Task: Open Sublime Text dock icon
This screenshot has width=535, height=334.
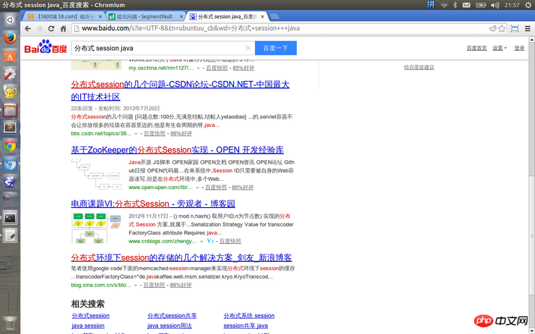Action: tap(10, 128)
